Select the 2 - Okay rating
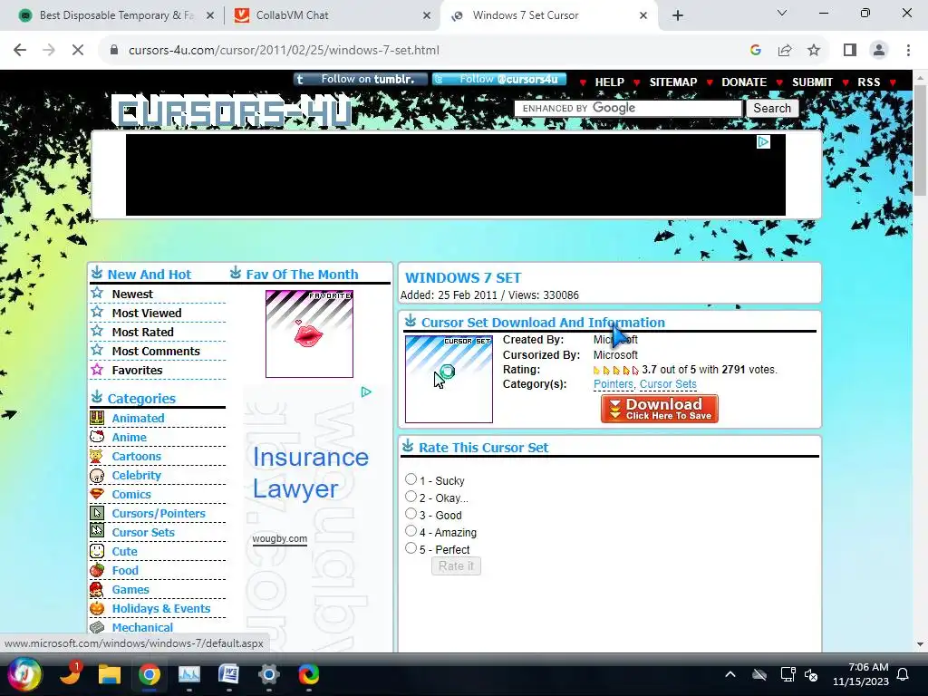 coord(411,496)
